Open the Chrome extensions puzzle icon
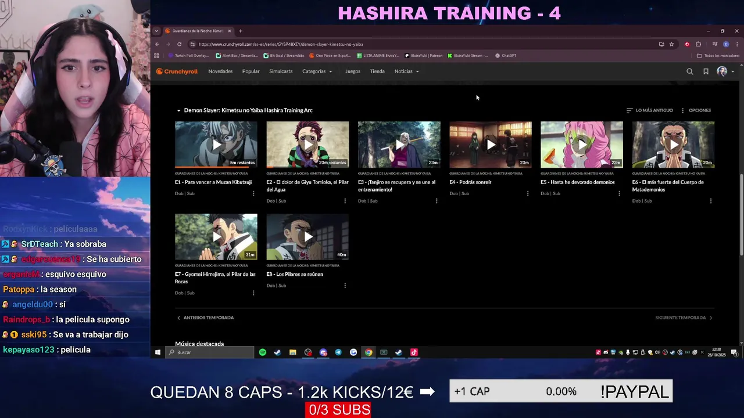744x418 pixels. pyautogui.click(x=698, y=44)
